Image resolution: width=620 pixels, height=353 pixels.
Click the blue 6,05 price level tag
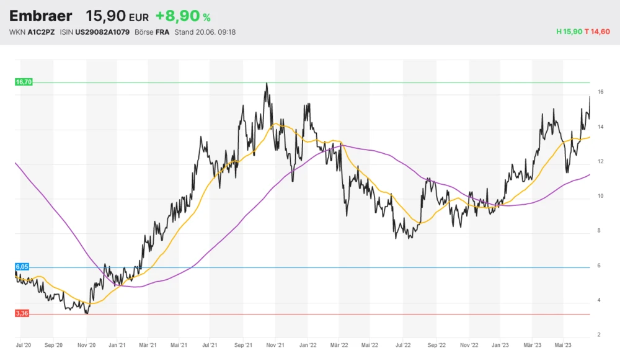(x=22, y=266)
